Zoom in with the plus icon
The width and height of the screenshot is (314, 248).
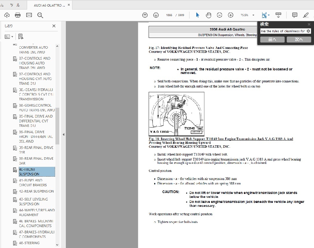231,15
